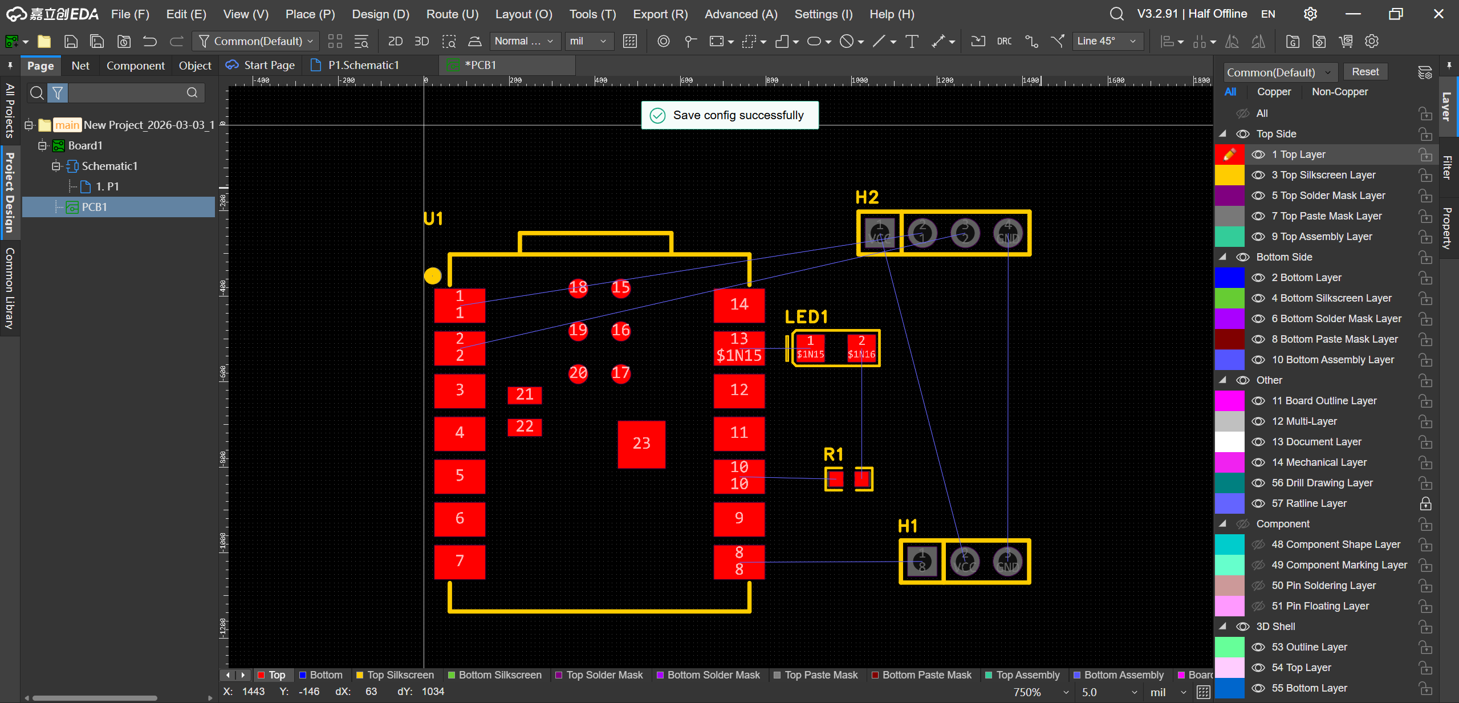Screen dimensions: 1459x703
Task: Select the Non-Copper layer filter
Action: coord(1339,92)
